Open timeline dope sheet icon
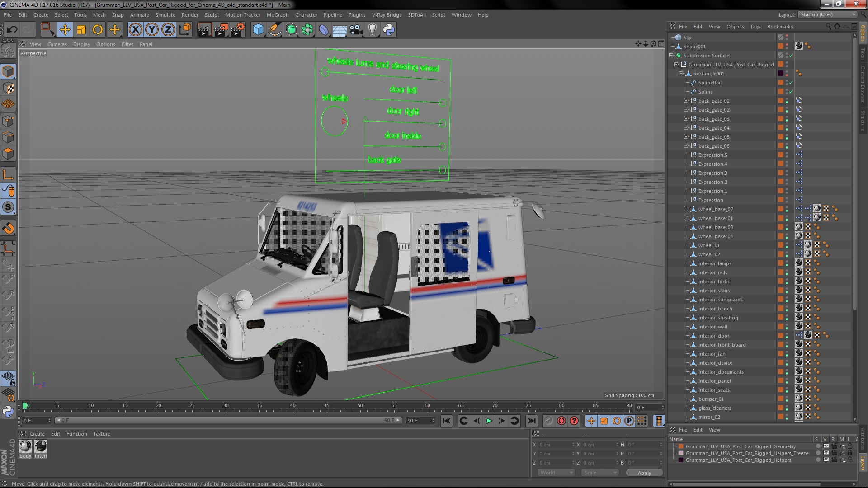Image resolution: width=868 pixels, height=488 pixels. point(659,421)
